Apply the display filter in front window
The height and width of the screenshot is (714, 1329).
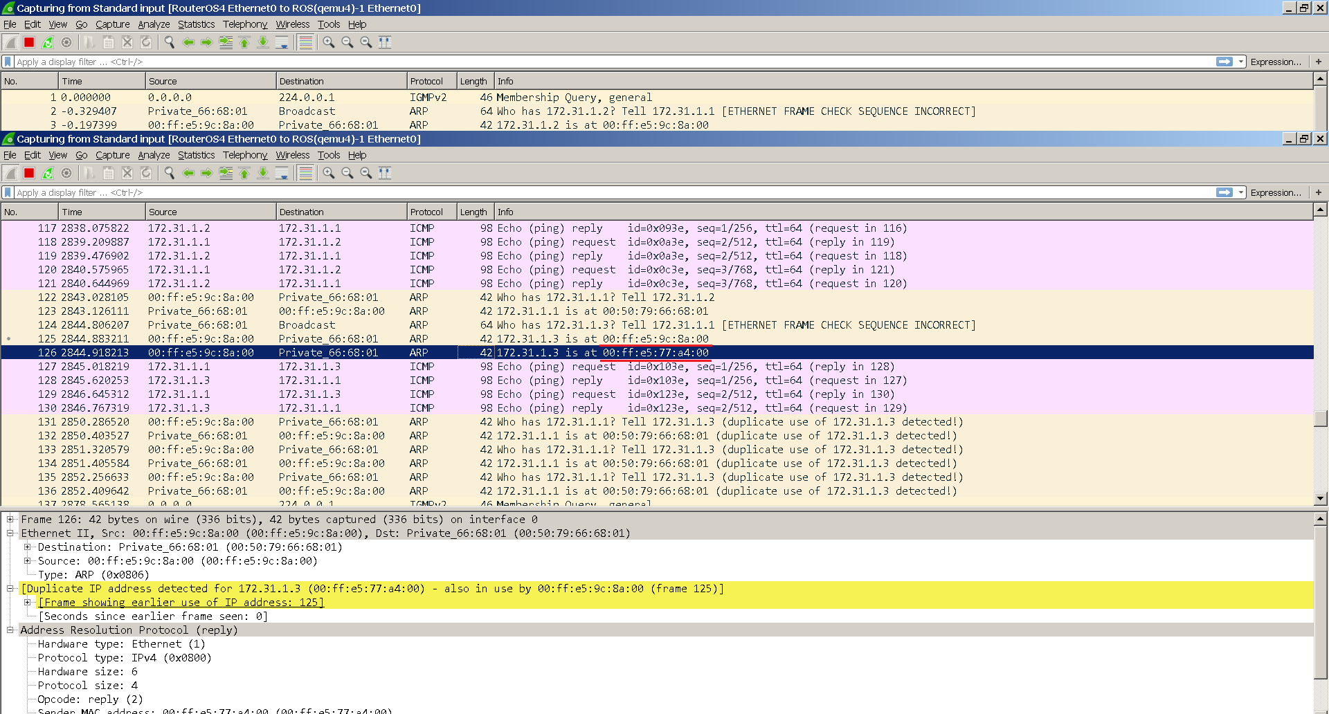pyautogui.click(x=1224, y=192)
